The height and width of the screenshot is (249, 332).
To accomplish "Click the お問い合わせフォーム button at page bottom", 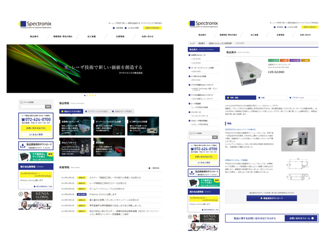I will tap(301, 218).
